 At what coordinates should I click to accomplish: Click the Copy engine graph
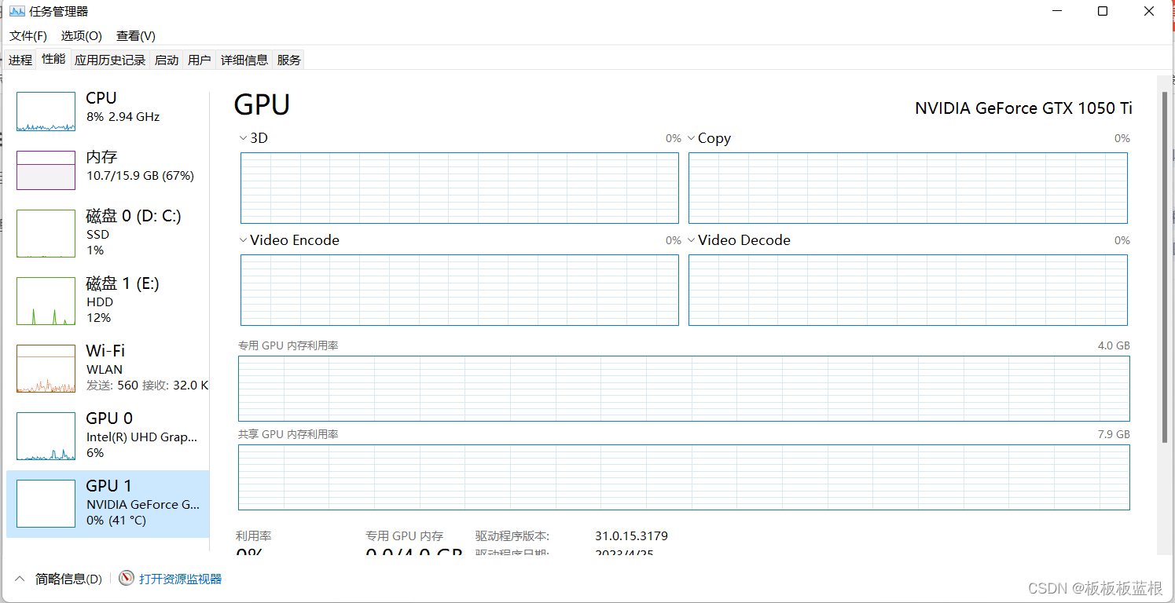click(x=908, y=188)
